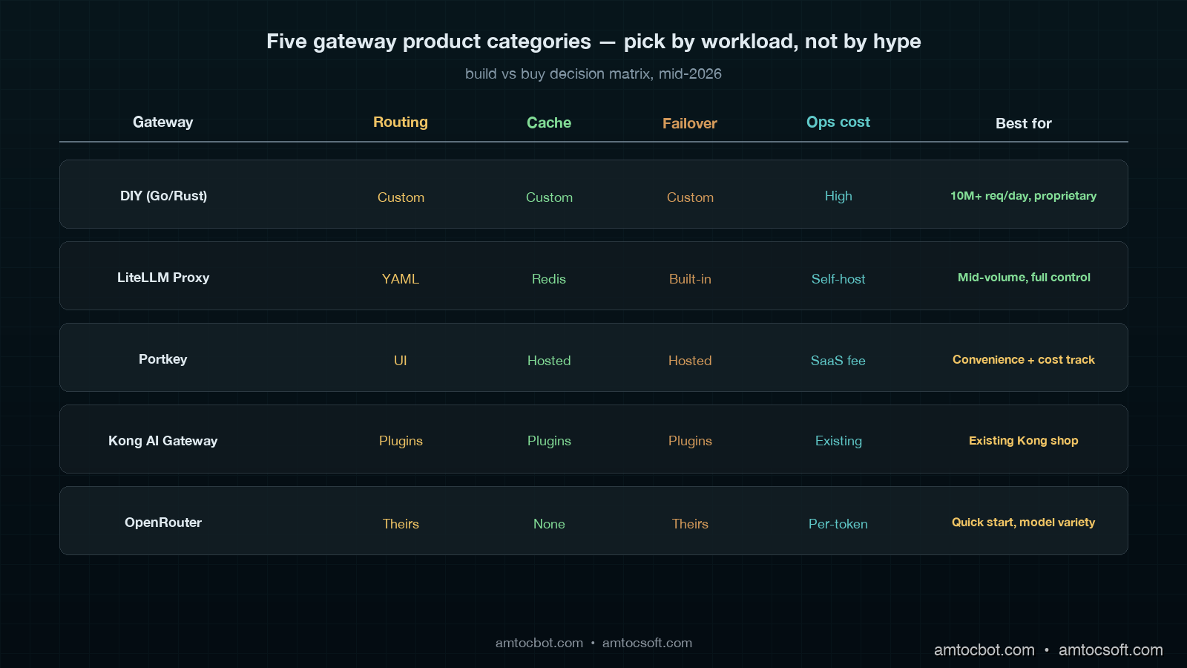Select the 'Failover' column header
Screen dimensions: 1187x668
(690, 123)
